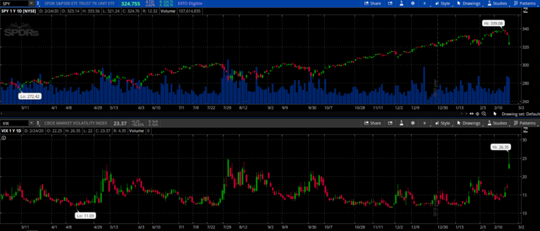Click the 25 level on VIX axis

click(x=526, y=158)
